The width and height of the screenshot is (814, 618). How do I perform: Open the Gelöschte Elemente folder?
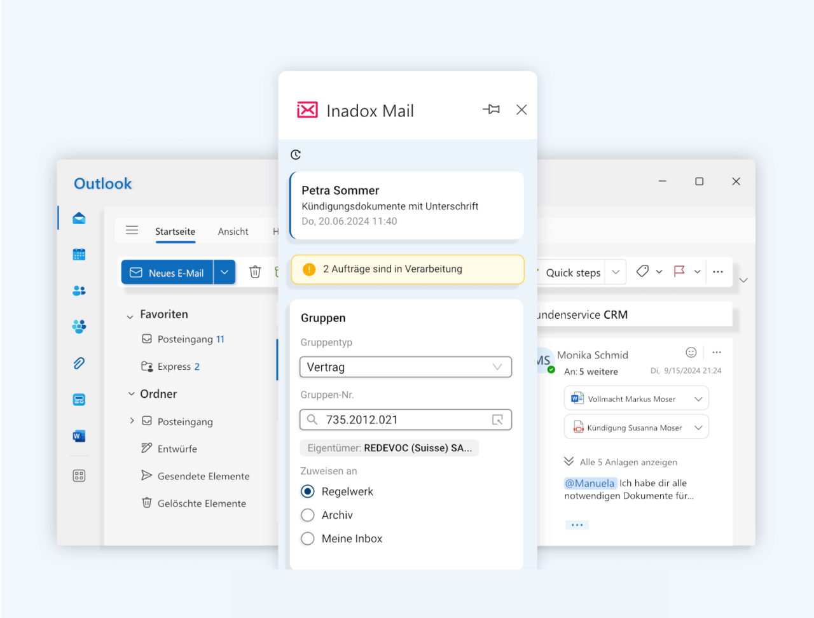pos(193,503)
